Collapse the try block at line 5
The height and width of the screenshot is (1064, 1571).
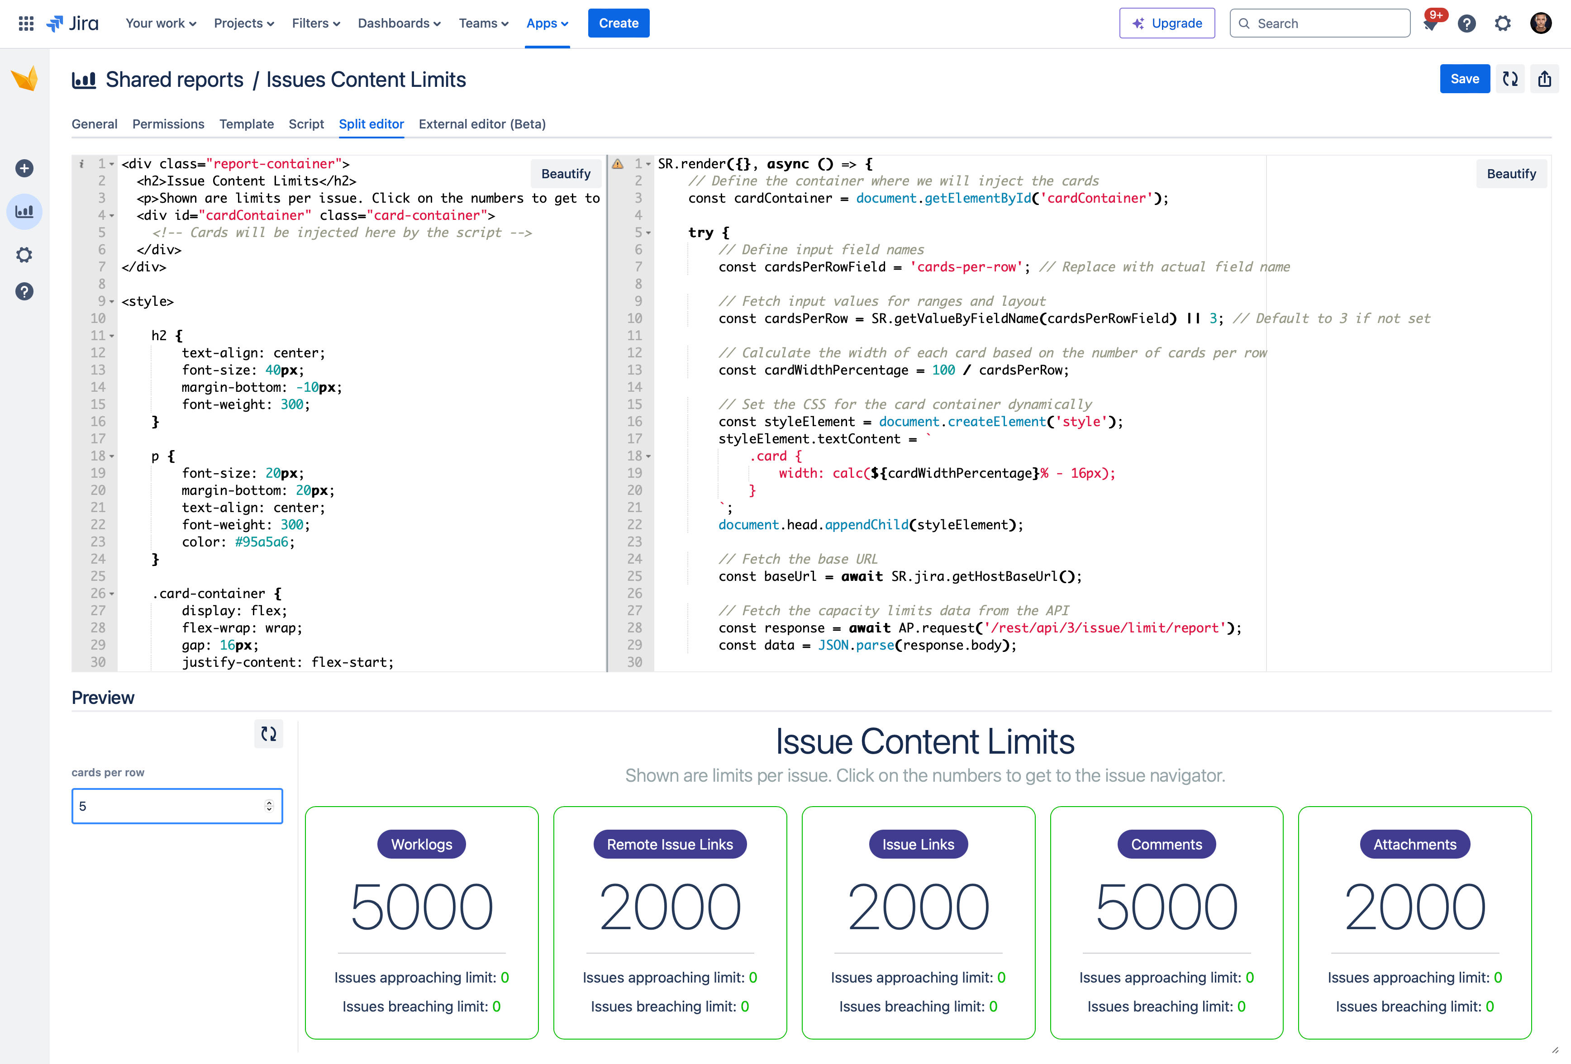647,233
